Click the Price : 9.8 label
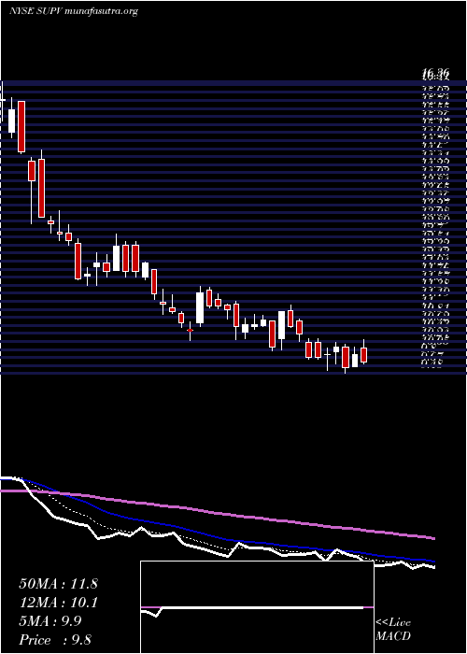Screen dimensions: 467x654 click(55, 639)
